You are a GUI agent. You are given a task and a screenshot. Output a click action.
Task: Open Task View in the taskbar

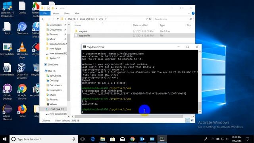[x=83, y=139]
